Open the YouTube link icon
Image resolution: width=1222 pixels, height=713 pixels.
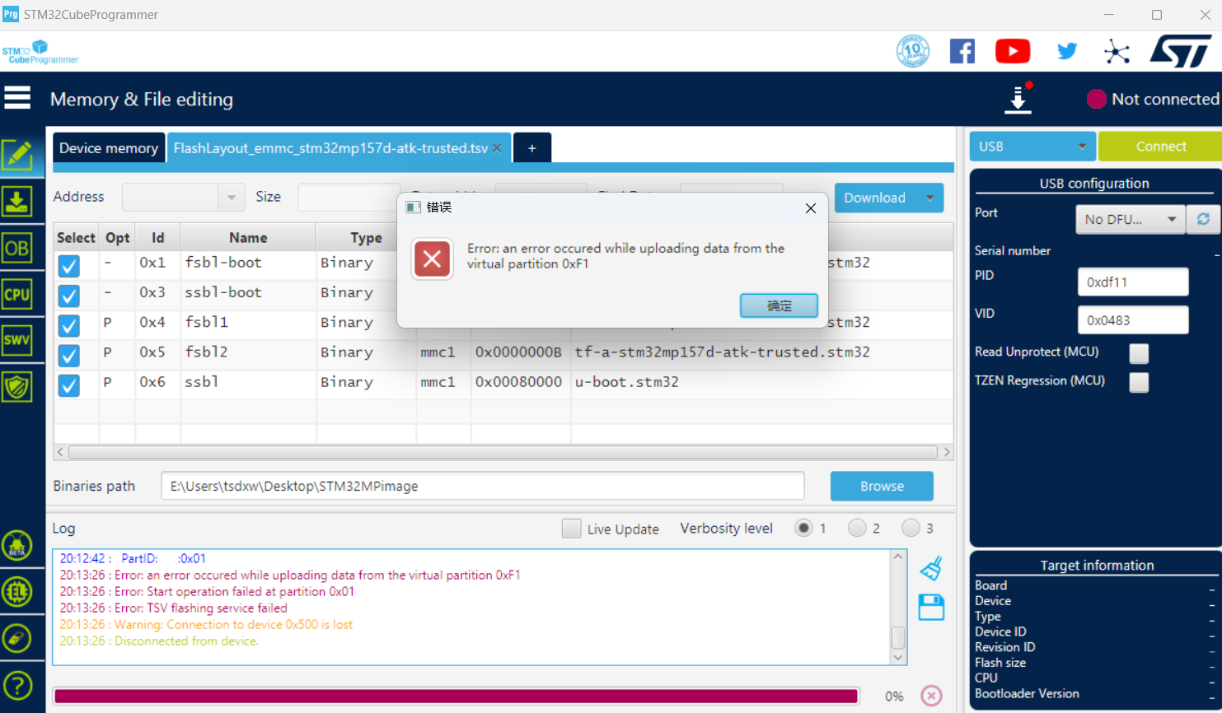(1013, 51)
